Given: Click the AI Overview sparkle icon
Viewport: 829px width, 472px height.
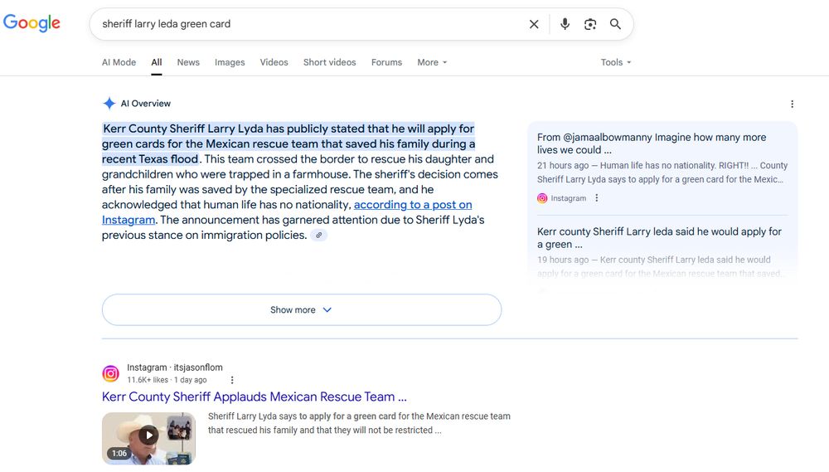Looking at the screenshot, I should 109,103.
